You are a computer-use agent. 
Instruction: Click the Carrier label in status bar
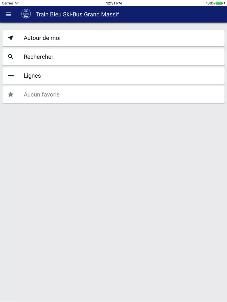pyautogui.click(x=7, y=3)
